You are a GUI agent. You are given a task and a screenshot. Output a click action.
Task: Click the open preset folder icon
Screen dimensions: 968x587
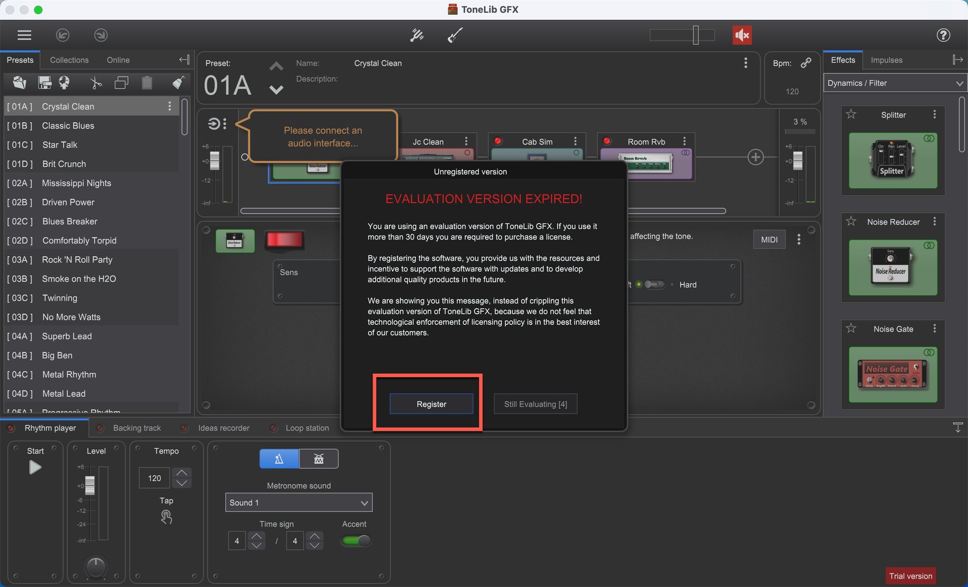tap(20, 83)
